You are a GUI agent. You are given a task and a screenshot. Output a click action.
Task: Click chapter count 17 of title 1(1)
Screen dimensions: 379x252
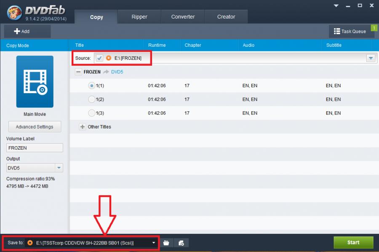click(x=187, y=86)
